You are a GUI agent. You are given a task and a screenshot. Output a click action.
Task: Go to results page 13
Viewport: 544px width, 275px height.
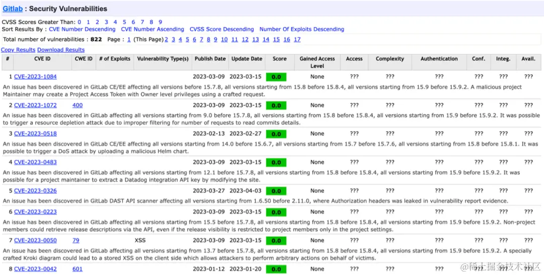click(x=255, y=39)
